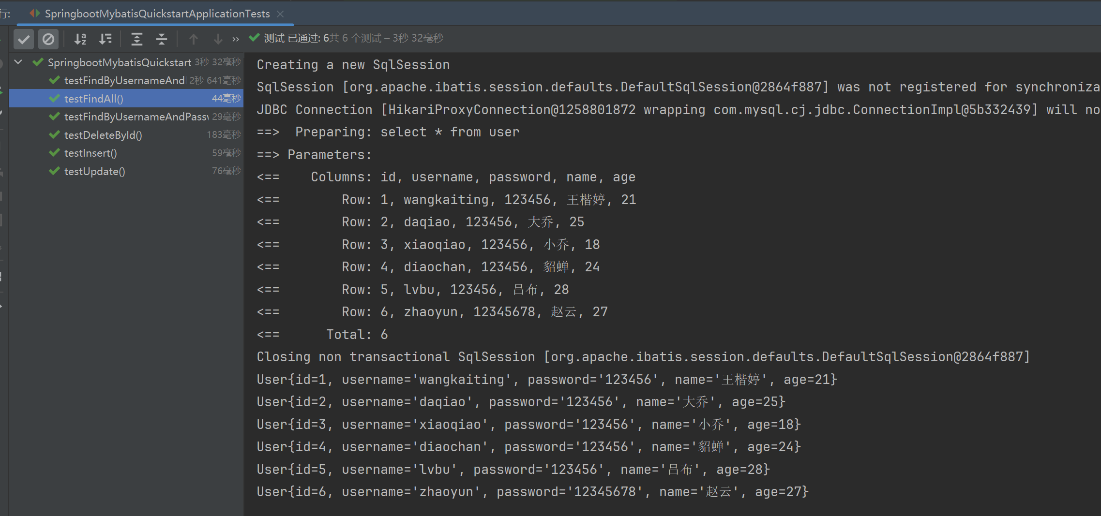Select testFindAll() in test tree
The width and height of the screenshot is (1101, 516).
pyautogui.click(x=93, y=99)
